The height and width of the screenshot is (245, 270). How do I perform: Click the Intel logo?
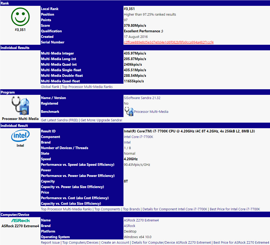click(20, 136)
